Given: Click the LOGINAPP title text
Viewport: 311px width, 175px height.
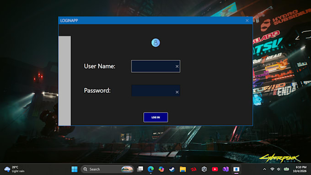Looking at the screenshot, I should click(x=69, y=21).
